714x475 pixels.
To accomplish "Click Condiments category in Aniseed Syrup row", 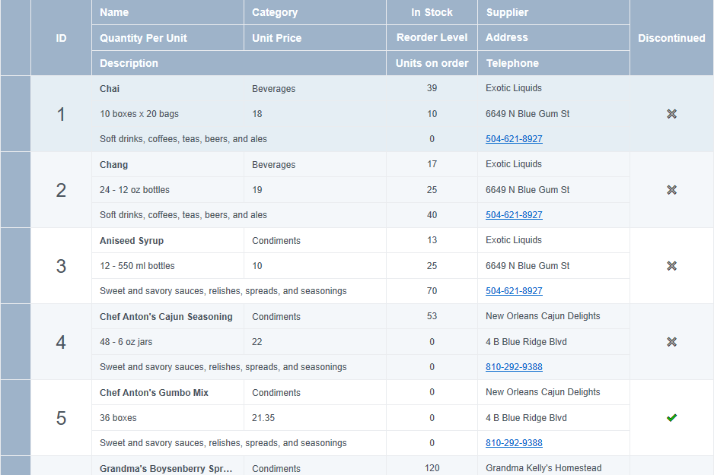I will pos(276,240).
